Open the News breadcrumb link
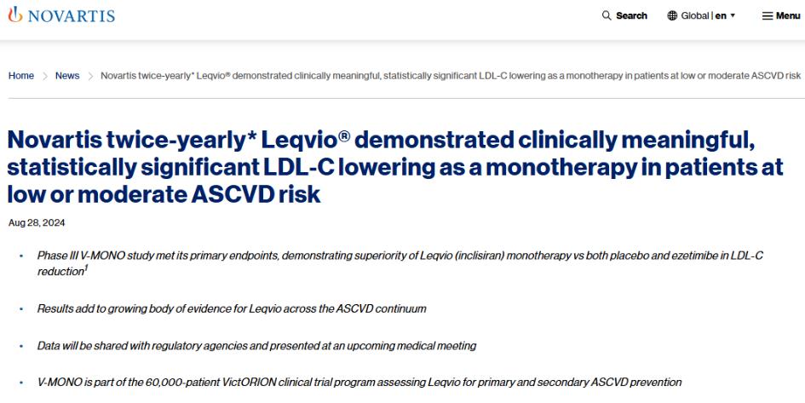 click(67, 76)
